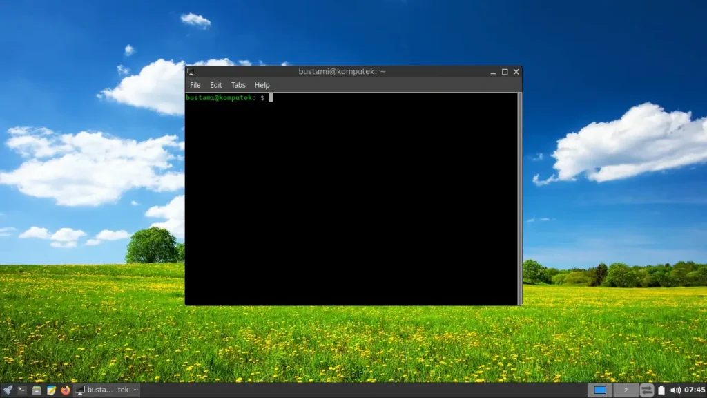Check the battery status icon
The width and height of the screenshot is (707, 398).
(x=661, y=390)
